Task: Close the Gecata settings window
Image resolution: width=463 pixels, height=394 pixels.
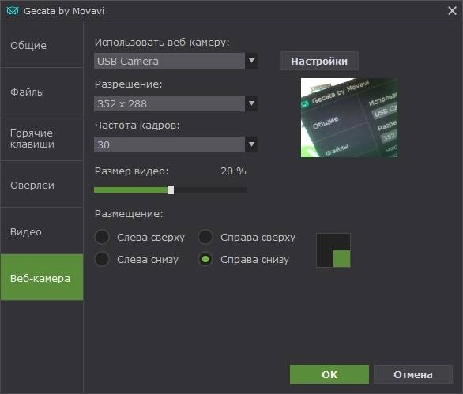Action: pos(452,11)
